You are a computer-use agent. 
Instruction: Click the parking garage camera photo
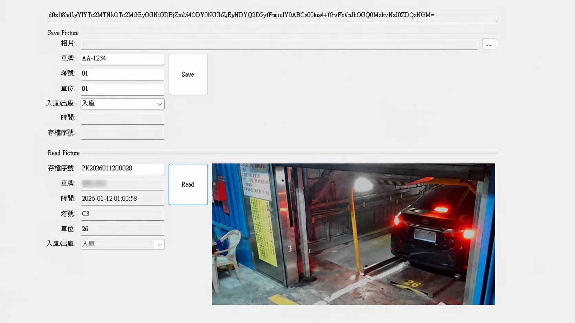(353, 234)
